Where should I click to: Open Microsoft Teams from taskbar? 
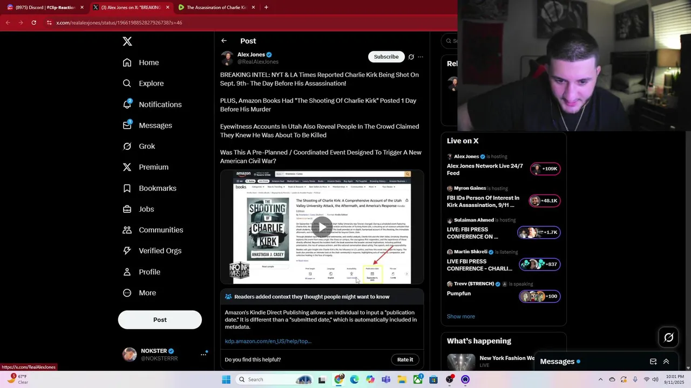point(386,379)
